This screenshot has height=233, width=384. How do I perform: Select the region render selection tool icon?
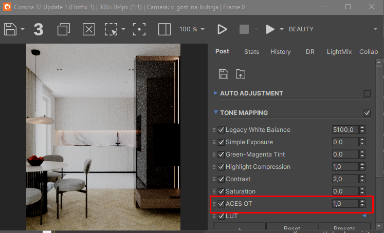111,29
